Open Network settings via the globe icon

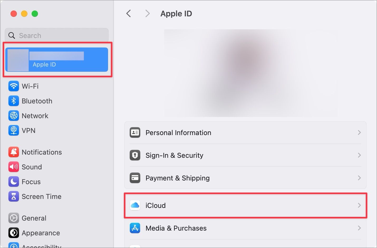click(x=13, y=116)
